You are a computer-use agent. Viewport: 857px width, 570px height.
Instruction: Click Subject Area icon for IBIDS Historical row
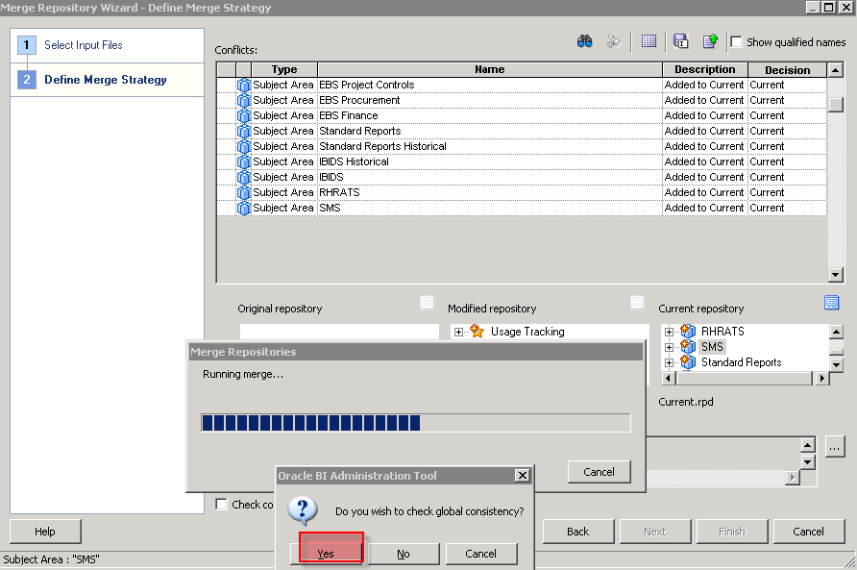(244, 161)
